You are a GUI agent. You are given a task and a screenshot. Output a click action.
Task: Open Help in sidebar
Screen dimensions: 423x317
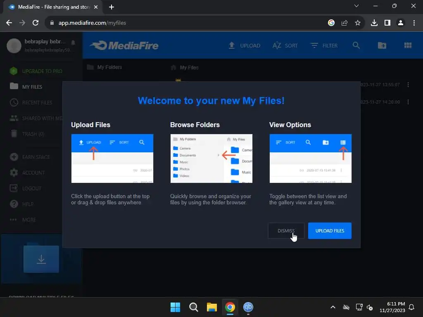click(21, 204)
